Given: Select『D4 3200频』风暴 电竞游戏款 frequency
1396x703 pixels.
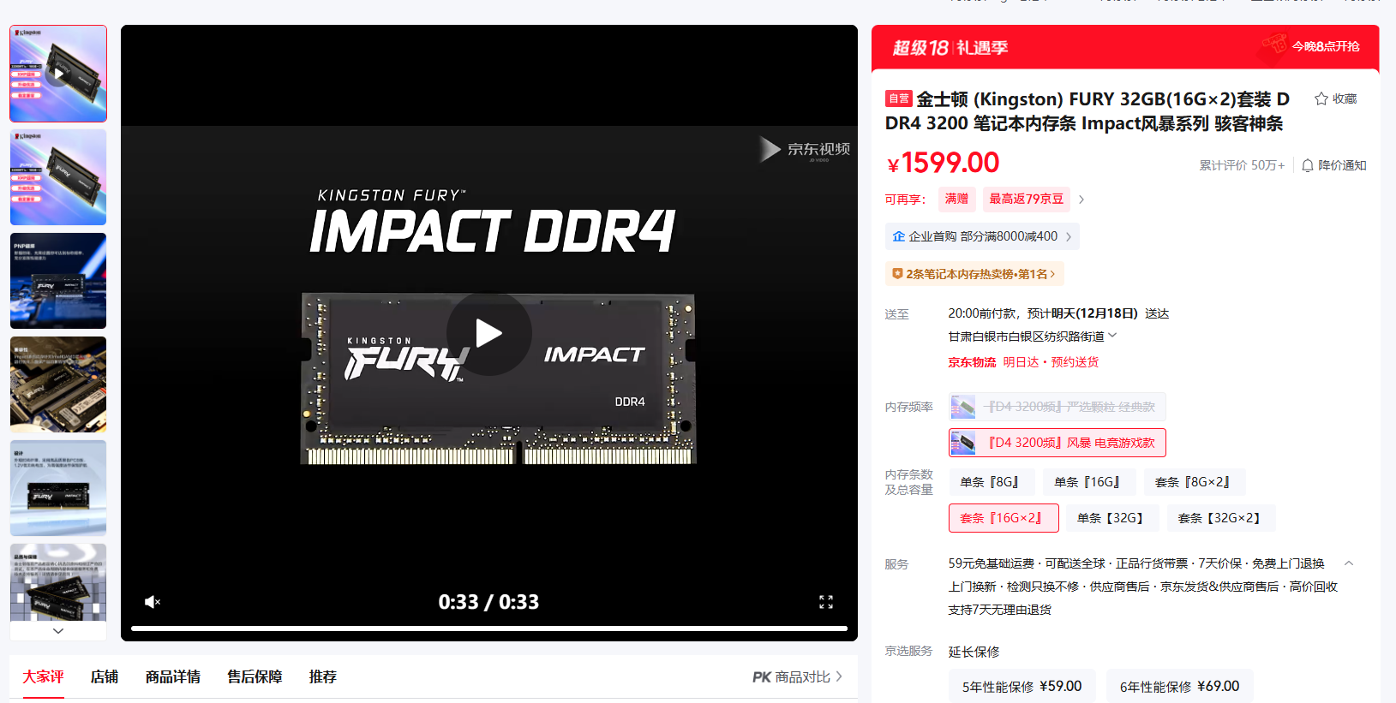Looking at the screenshot, I should tap(1057, 443).
